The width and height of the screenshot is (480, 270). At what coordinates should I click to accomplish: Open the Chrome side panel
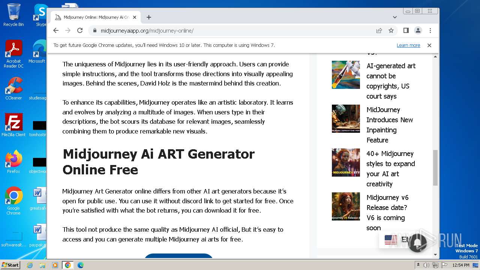click(406, 30)
